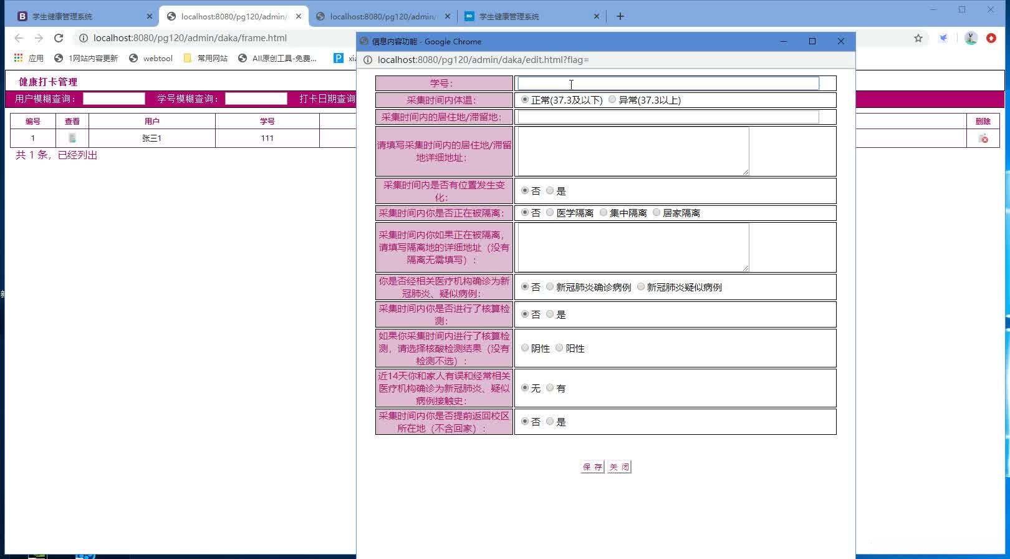Bookmark page with the star icon
Viewport: 1010px width, 559px height.
(x=918, y=38)
